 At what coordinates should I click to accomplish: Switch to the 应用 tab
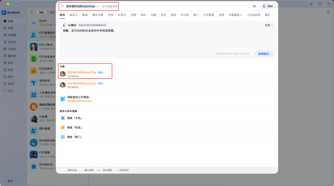point(222,15)
